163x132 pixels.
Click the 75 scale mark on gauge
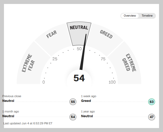[103, 59]
